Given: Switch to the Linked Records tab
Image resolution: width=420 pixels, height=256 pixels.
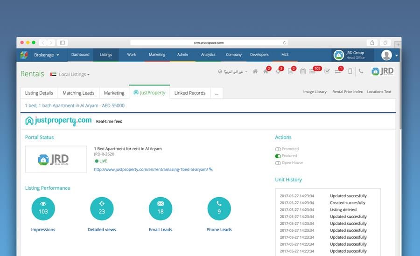Looking at the screenshot, I should (190, 93).
